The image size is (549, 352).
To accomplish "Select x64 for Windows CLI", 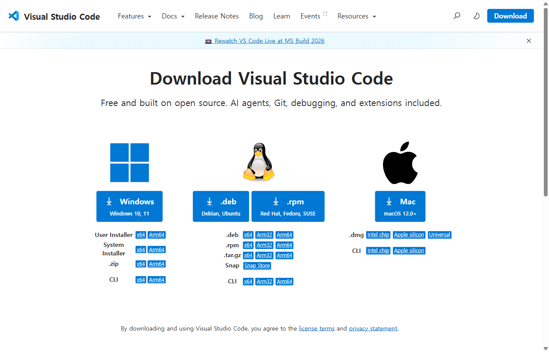I will click(141, 279).
